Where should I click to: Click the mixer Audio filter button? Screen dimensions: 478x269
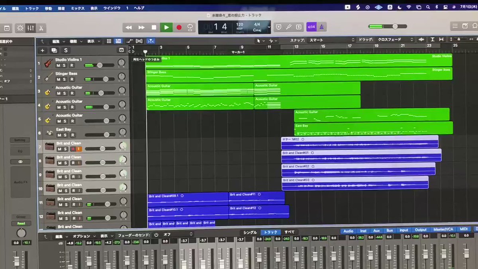(x=348, y=231)
